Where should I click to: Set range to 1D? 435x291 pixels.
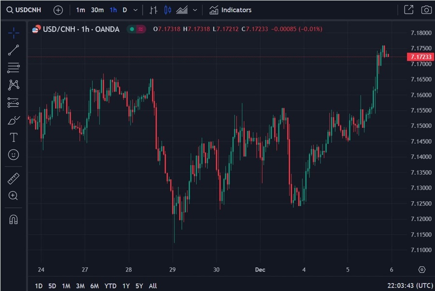coord(39,286)
